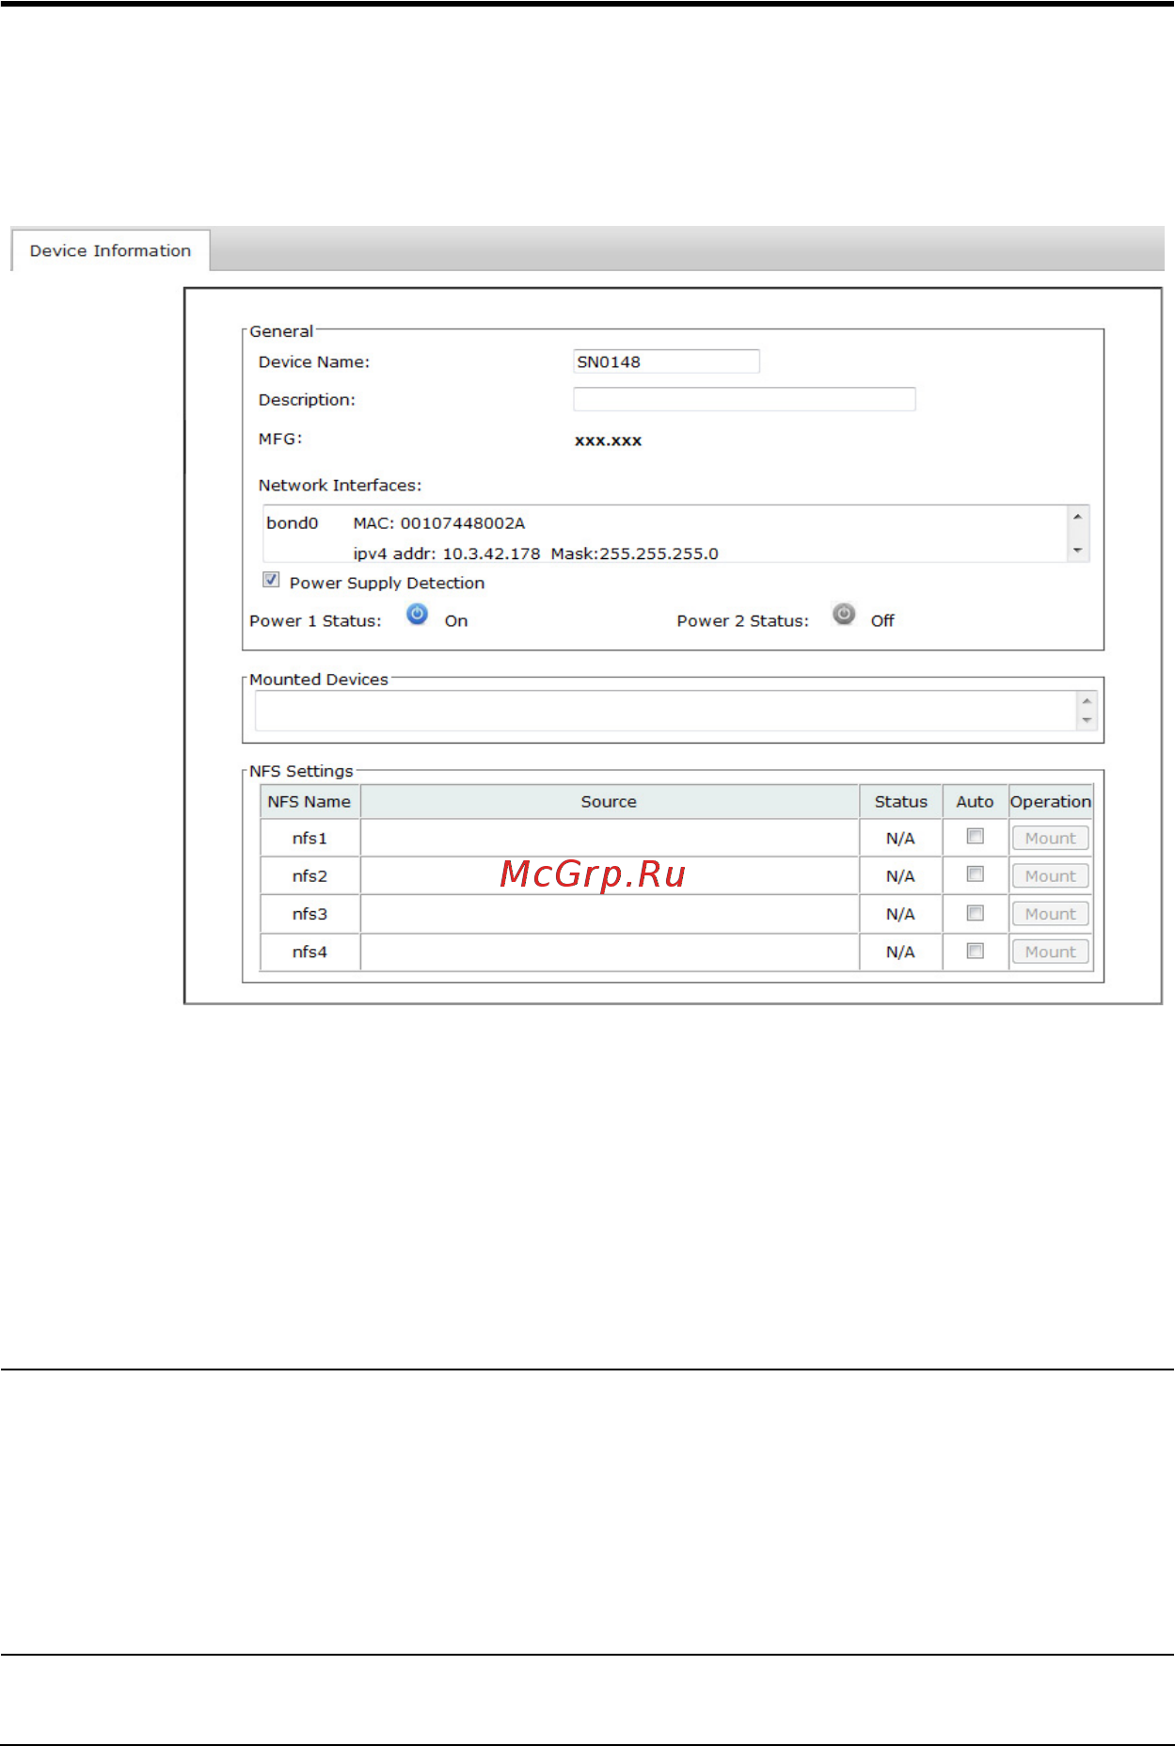The width and height of the screenshot is (1175, 1746).
Task: Click the Mount button for nfs4
Action: pos(1050,952)
